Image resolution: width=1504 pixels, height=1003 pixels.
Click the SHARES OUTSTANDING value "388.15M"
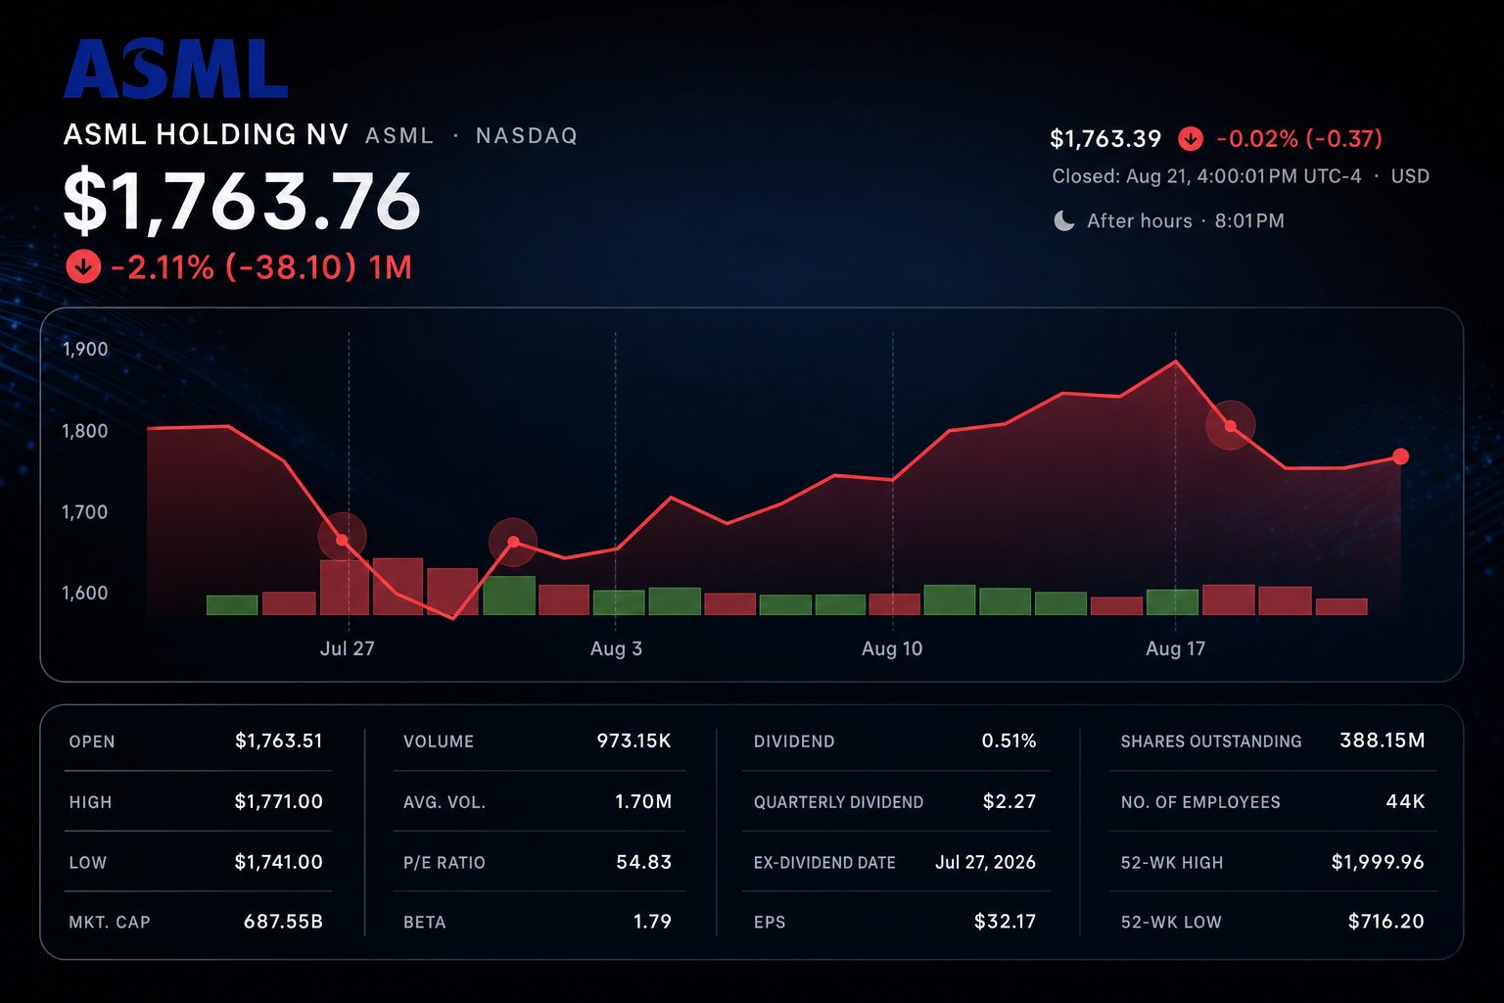[x=1383, y=741]
